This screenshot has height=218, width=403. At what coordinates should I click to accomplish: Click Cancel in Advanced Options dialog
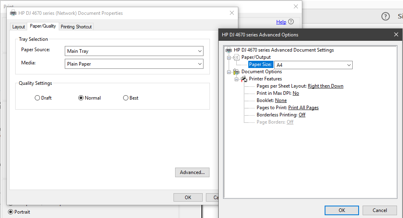pos(380,210)
